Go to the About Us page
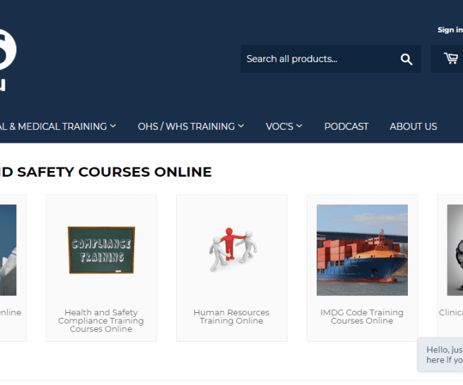Image resolution: width=463 pixels, height=385 pixels. tap(414, 126)
